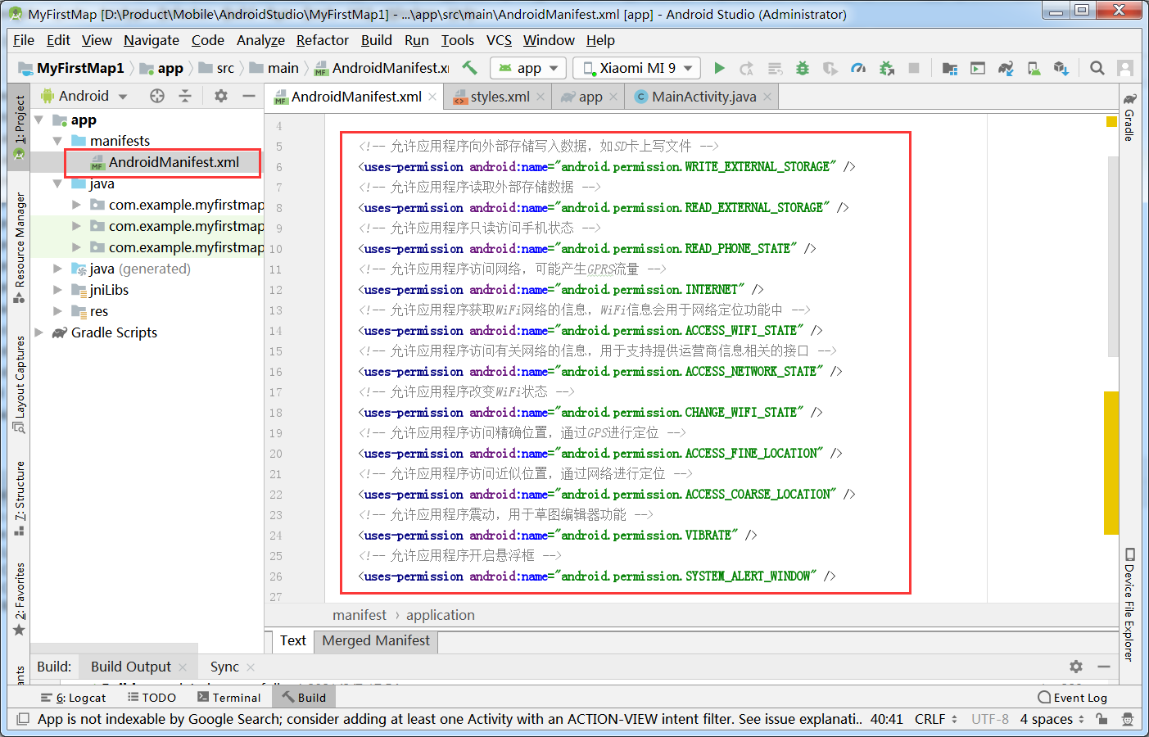Click the application breadcrumb

[440, 615]
